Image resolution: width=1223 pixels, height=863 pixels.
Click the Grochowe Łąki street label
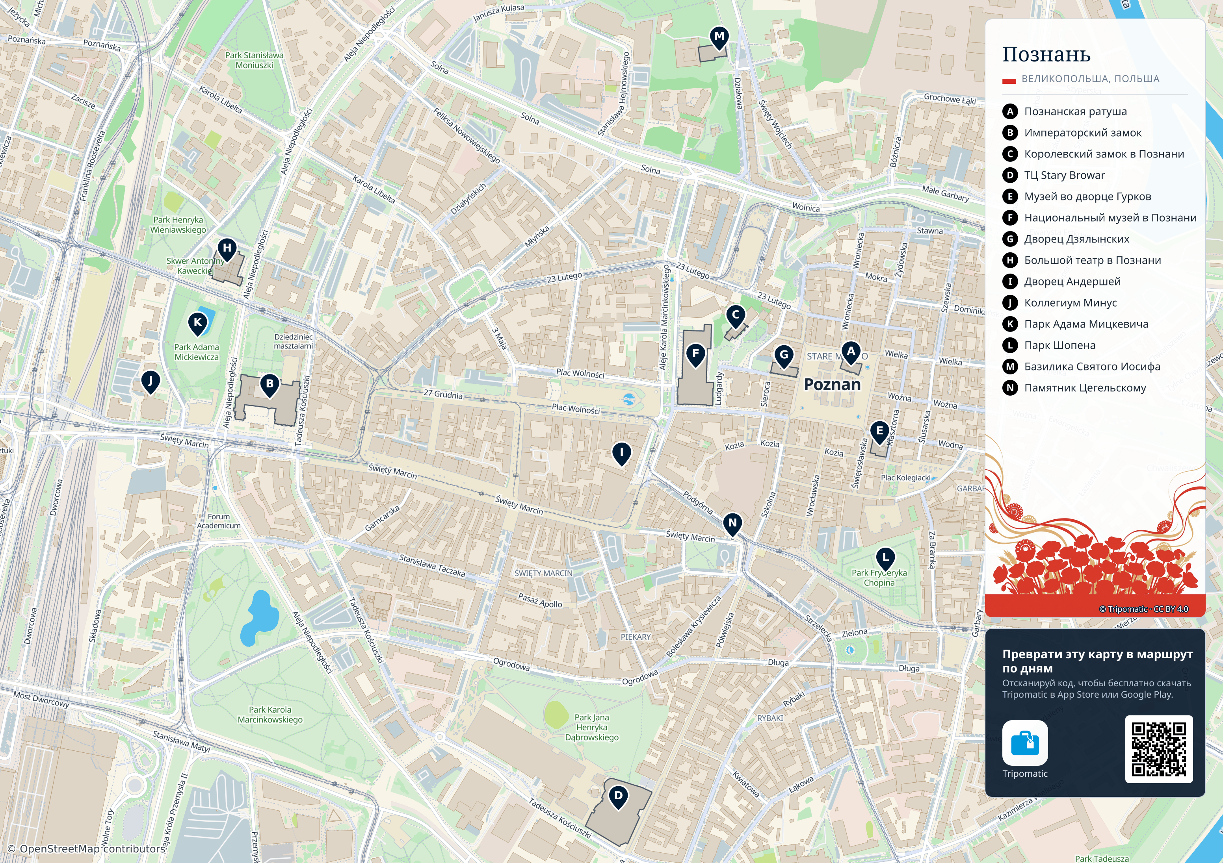[950, 98]
